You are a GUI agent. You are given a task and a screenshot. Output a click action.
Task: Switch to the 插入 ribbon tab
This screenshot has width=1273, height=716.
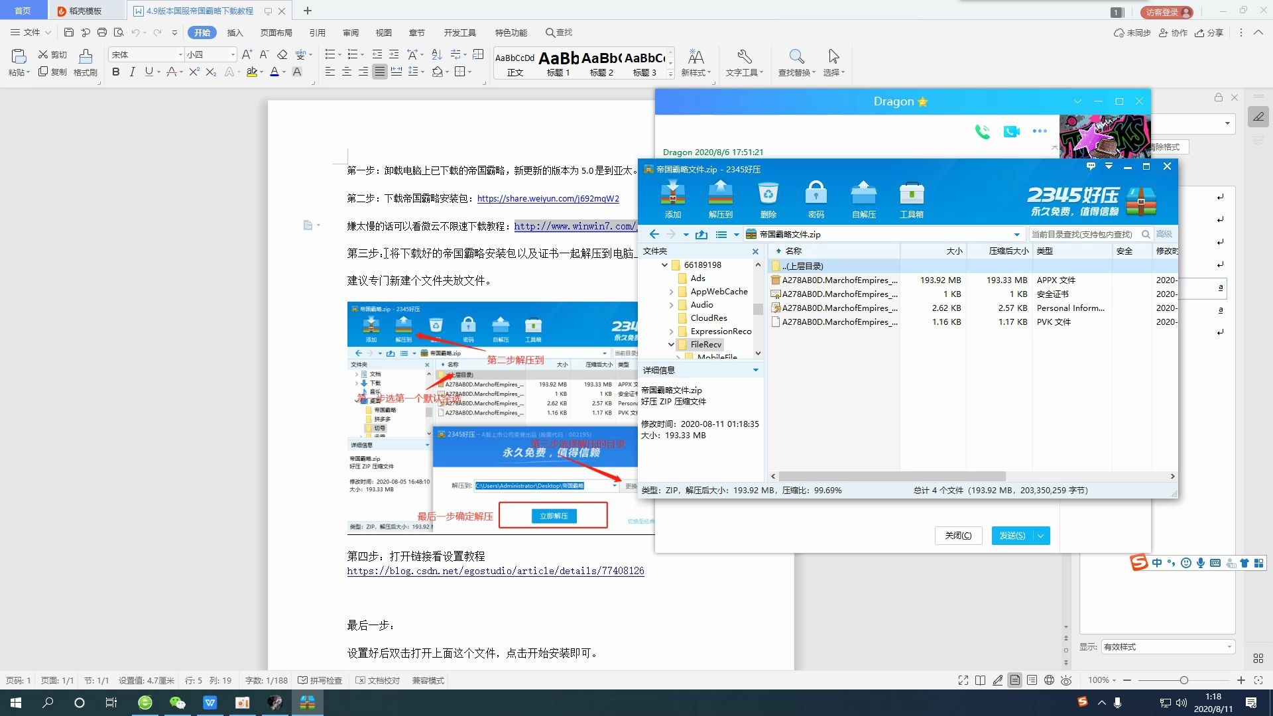point(235,32)
